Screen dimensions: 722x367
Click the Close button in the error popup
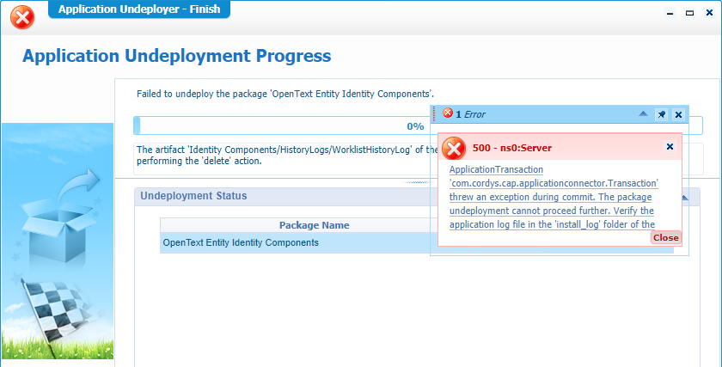click(x=665, y=237)
